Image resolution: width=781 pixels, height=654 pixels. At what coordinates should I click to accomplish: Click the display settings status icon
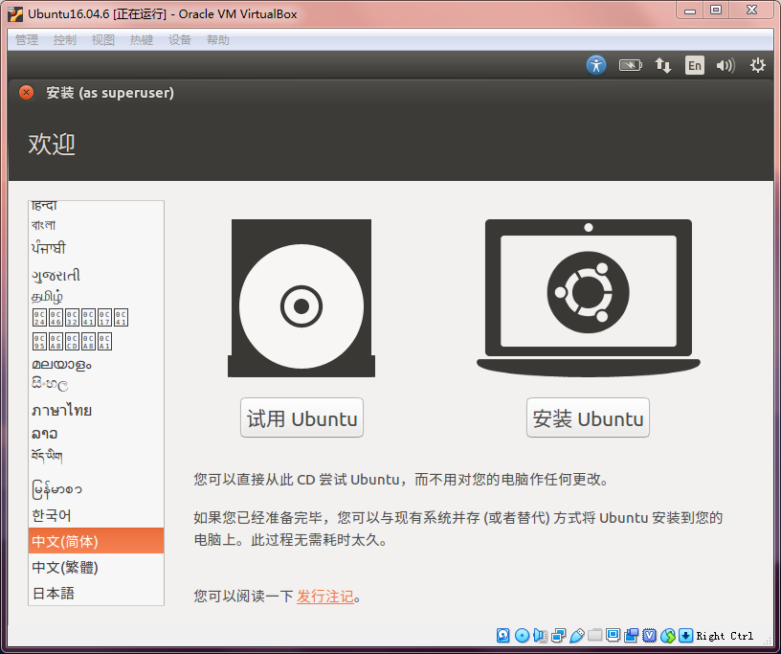click(x=613, y=635)
